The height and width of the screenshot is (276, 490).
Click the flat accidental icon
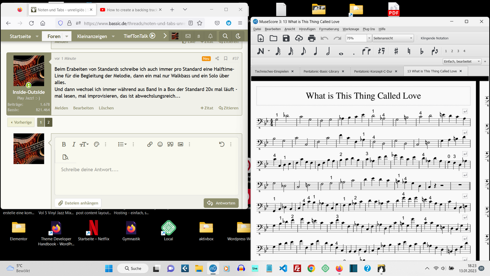click(422, 51)
